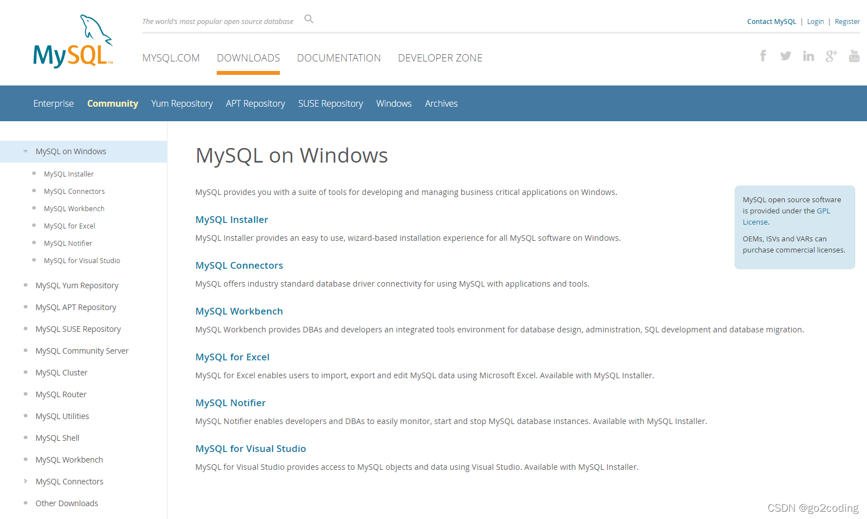Viewport: 867px width, 519px height.
Task: Open MySQL Cluster in sidebar
Action: click(61, 373)
